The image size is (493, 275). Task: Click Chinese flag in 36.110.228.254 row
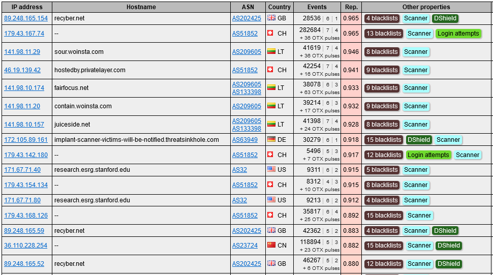point(271,245)
